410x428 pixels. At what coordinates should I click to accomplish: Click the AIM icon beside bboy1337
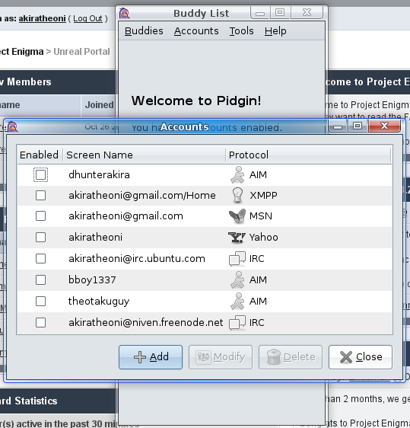[237, 280]
